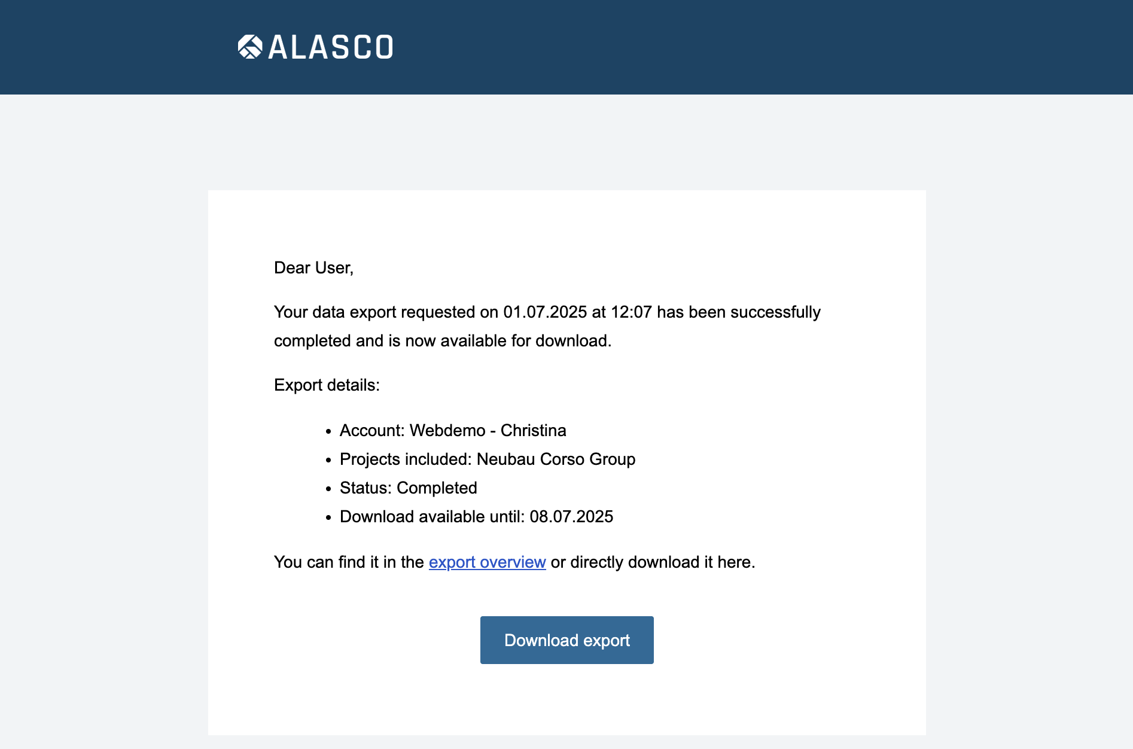
Task: Click the 'Download available until' bullet label
Action: tap(432, 517)
